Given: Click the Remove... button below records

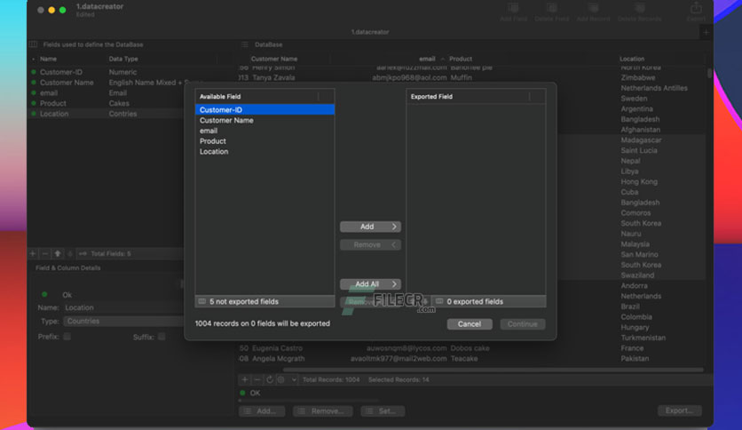Looking at the screenshot, I should coord(323,411).
